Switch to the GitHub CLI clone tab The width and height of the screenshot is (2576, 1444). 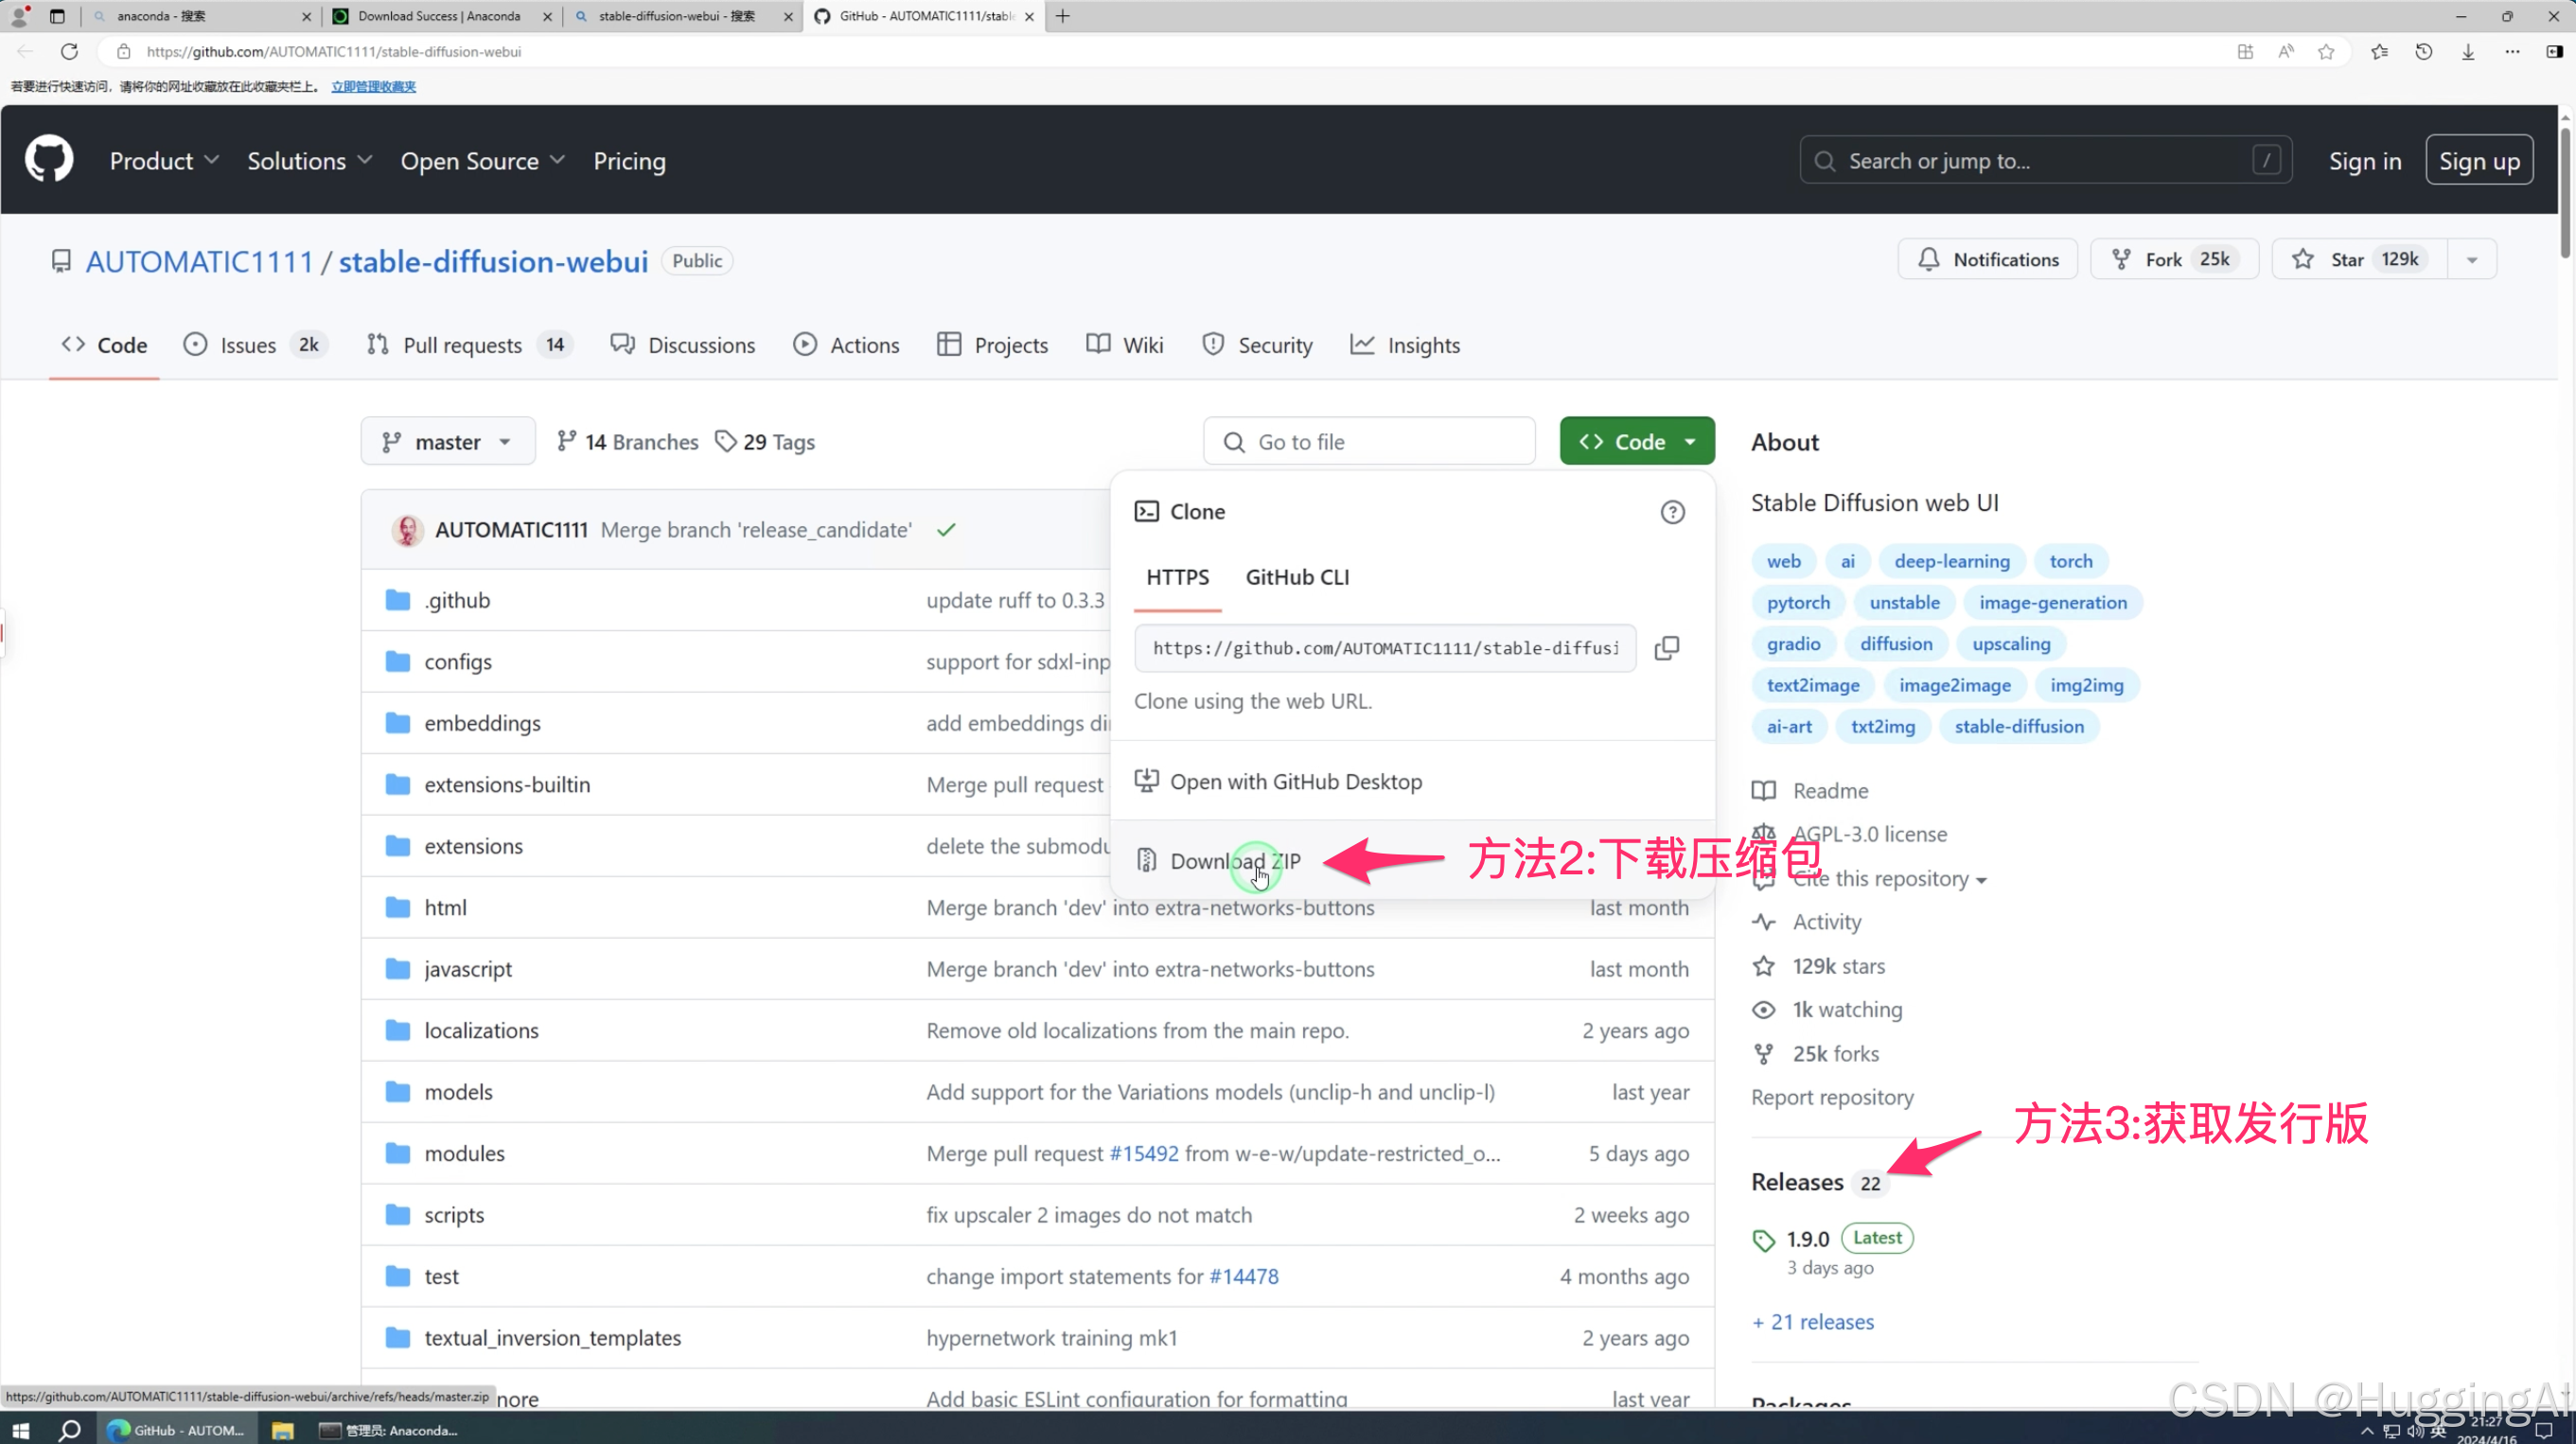(x=1296, y=577)
